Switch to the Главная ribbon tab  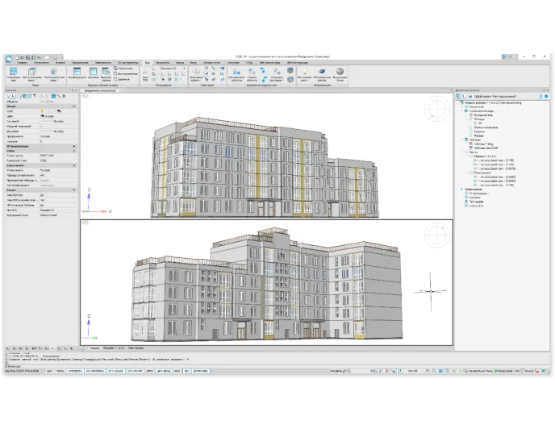coord(23,62)
